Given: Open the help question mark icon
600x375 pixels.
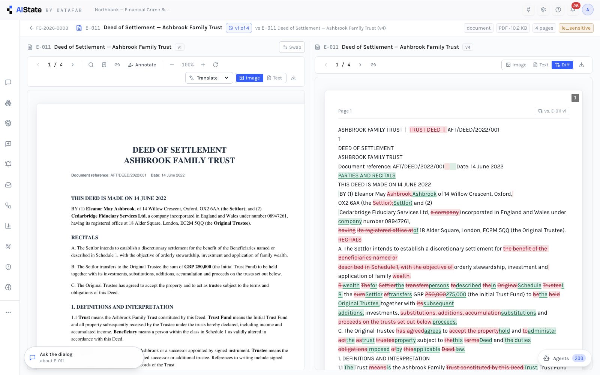Looking at the screenshot, I should (558, 10).
